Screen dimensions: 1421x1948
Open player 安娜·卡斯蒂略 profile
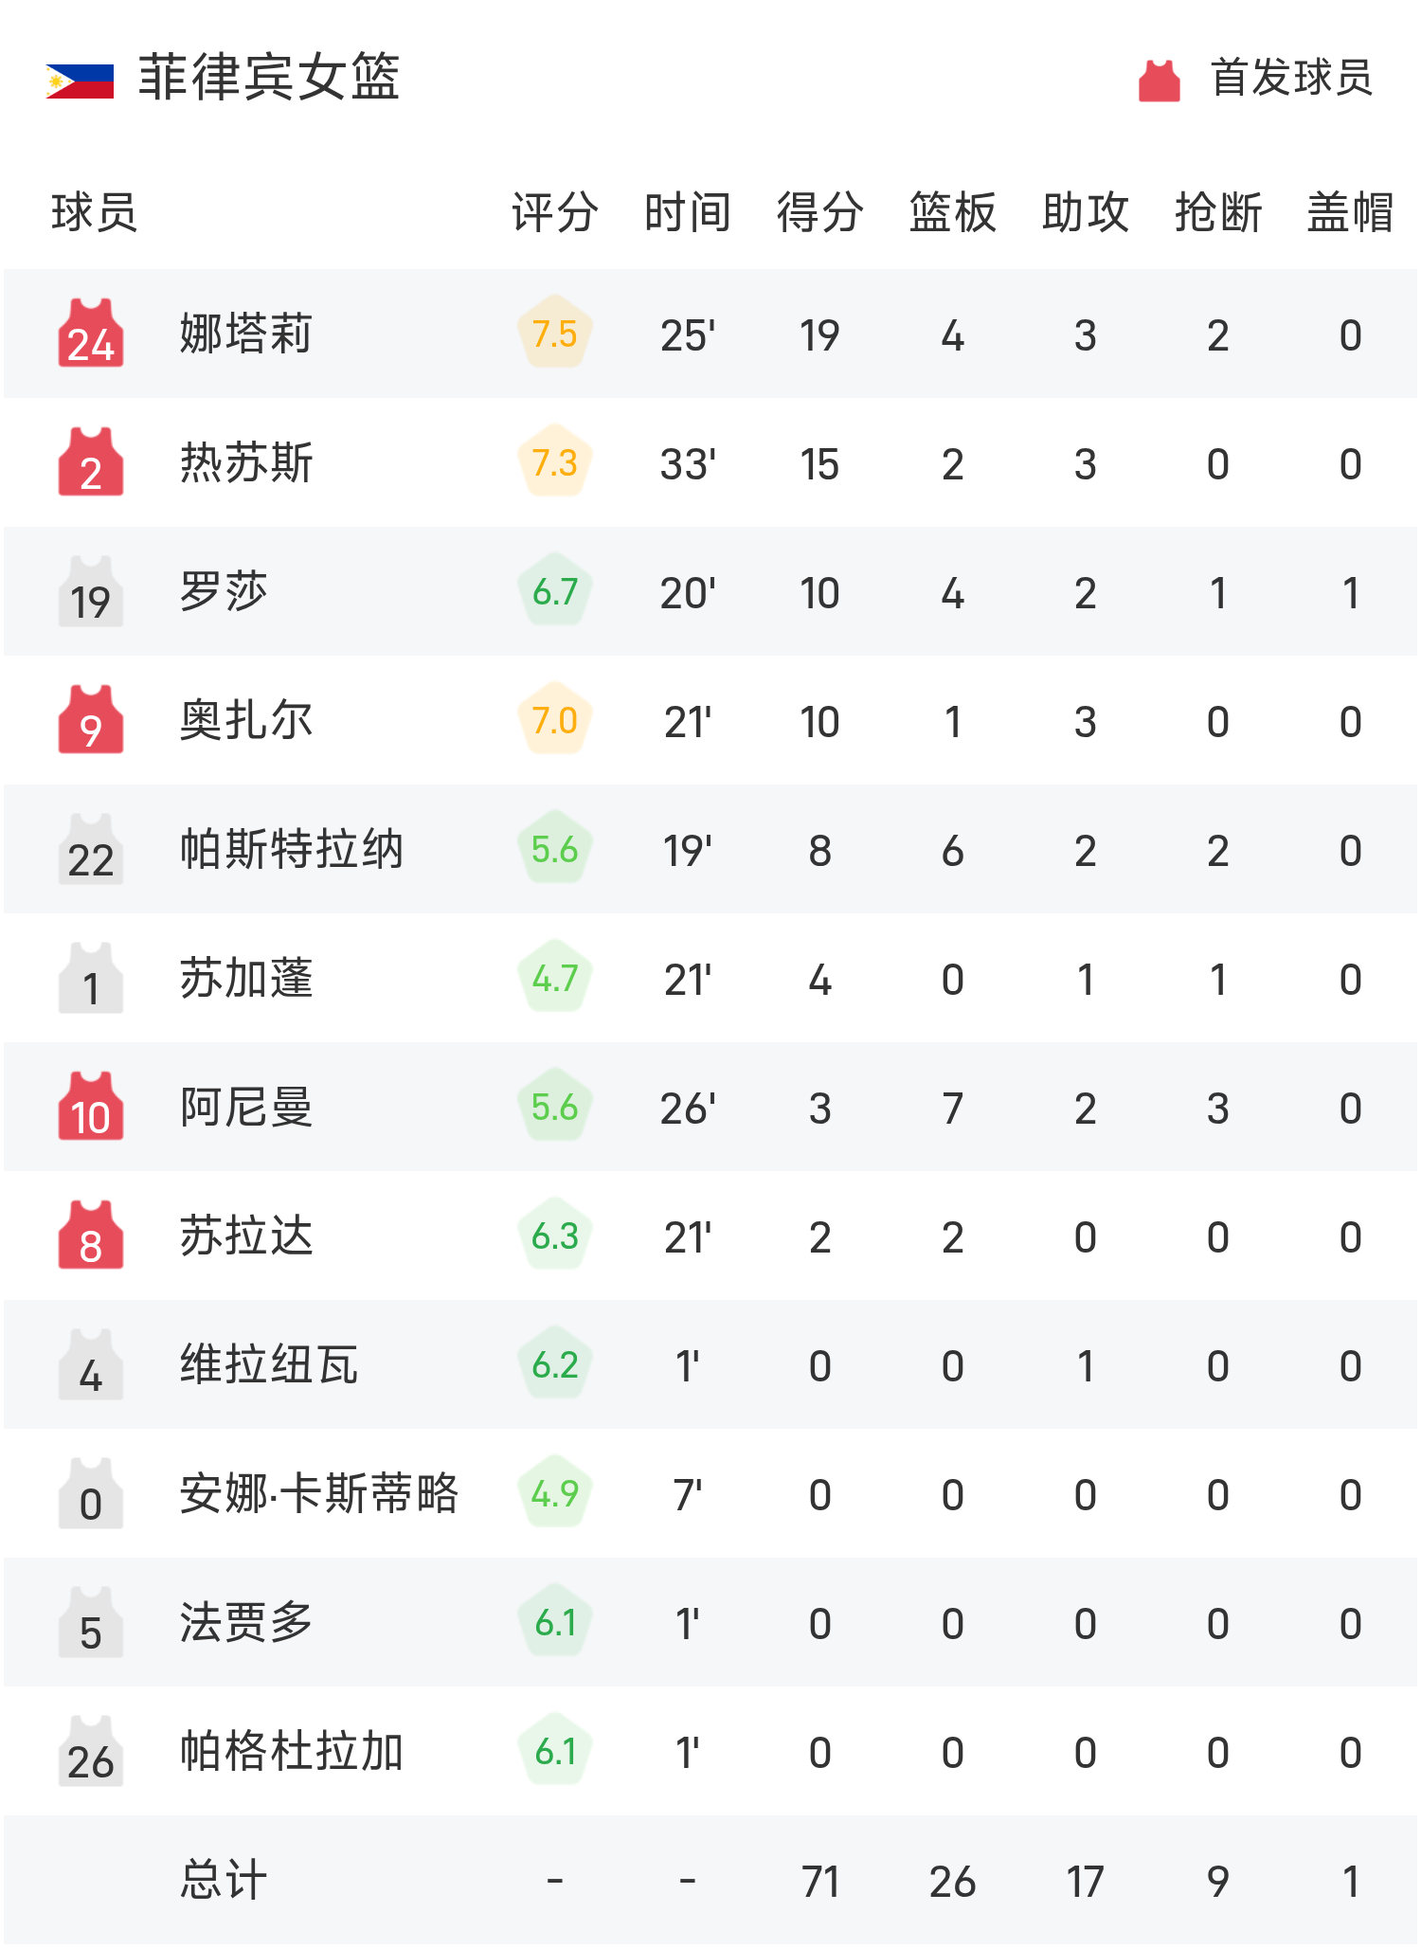pyautogui.click(x=319, y=1493)
